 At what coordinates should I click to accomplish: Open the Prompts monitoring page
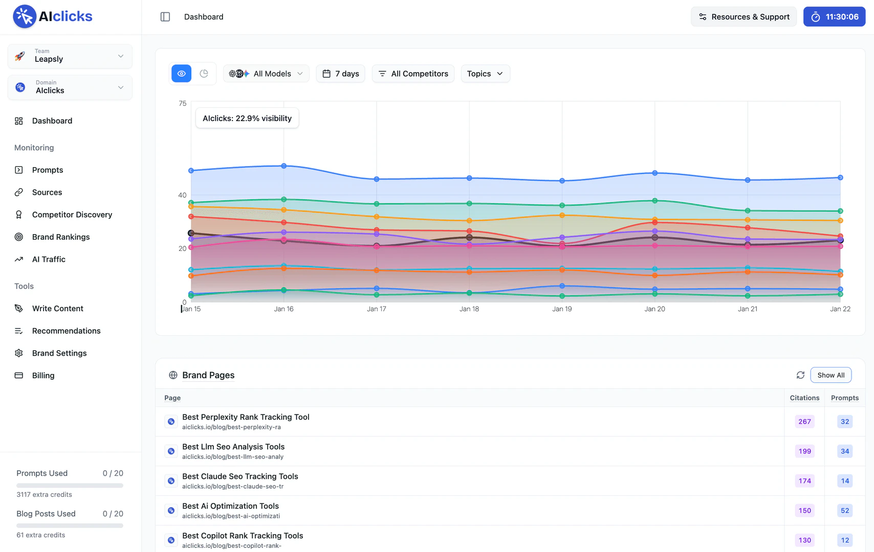pos(48,170)
